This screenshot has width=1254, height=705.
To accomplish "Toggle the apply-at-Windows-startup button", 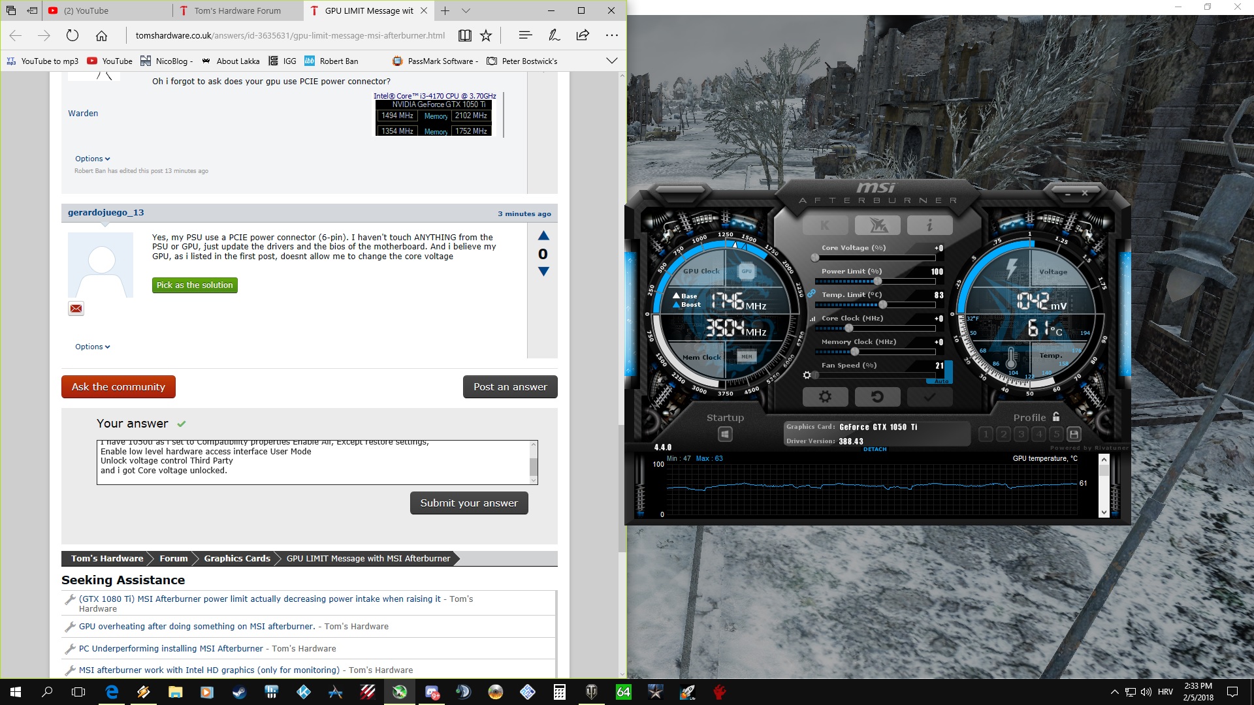I will tap(724, 434).
